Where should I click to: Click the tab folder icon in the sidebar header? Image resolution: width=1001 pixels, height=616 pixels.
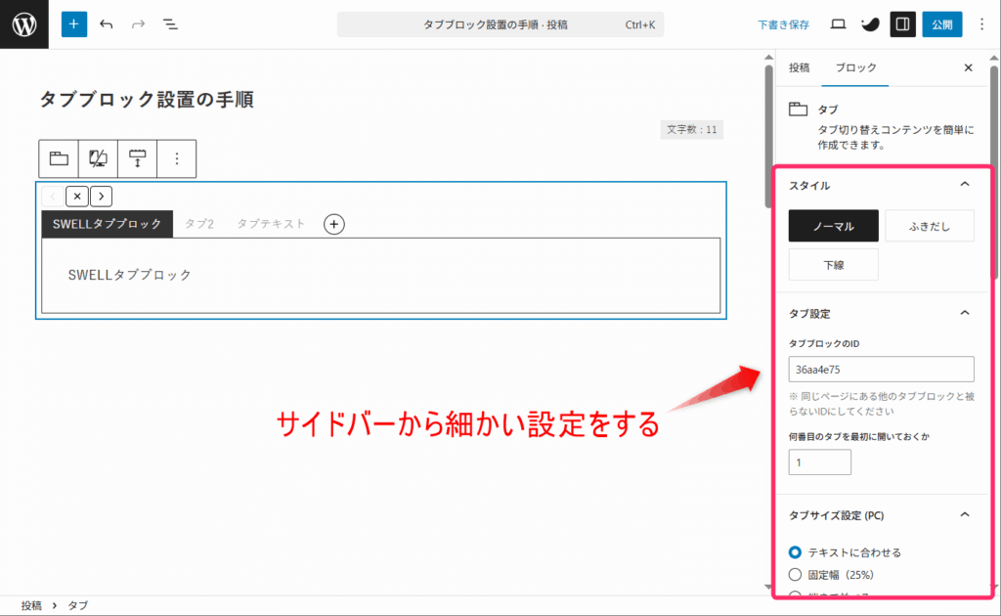798,110
